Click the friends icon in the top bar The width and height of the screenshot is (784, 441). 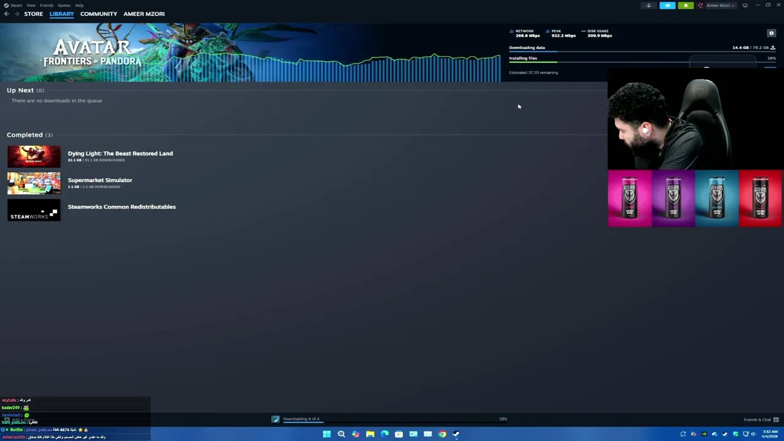tap(649, 6)
